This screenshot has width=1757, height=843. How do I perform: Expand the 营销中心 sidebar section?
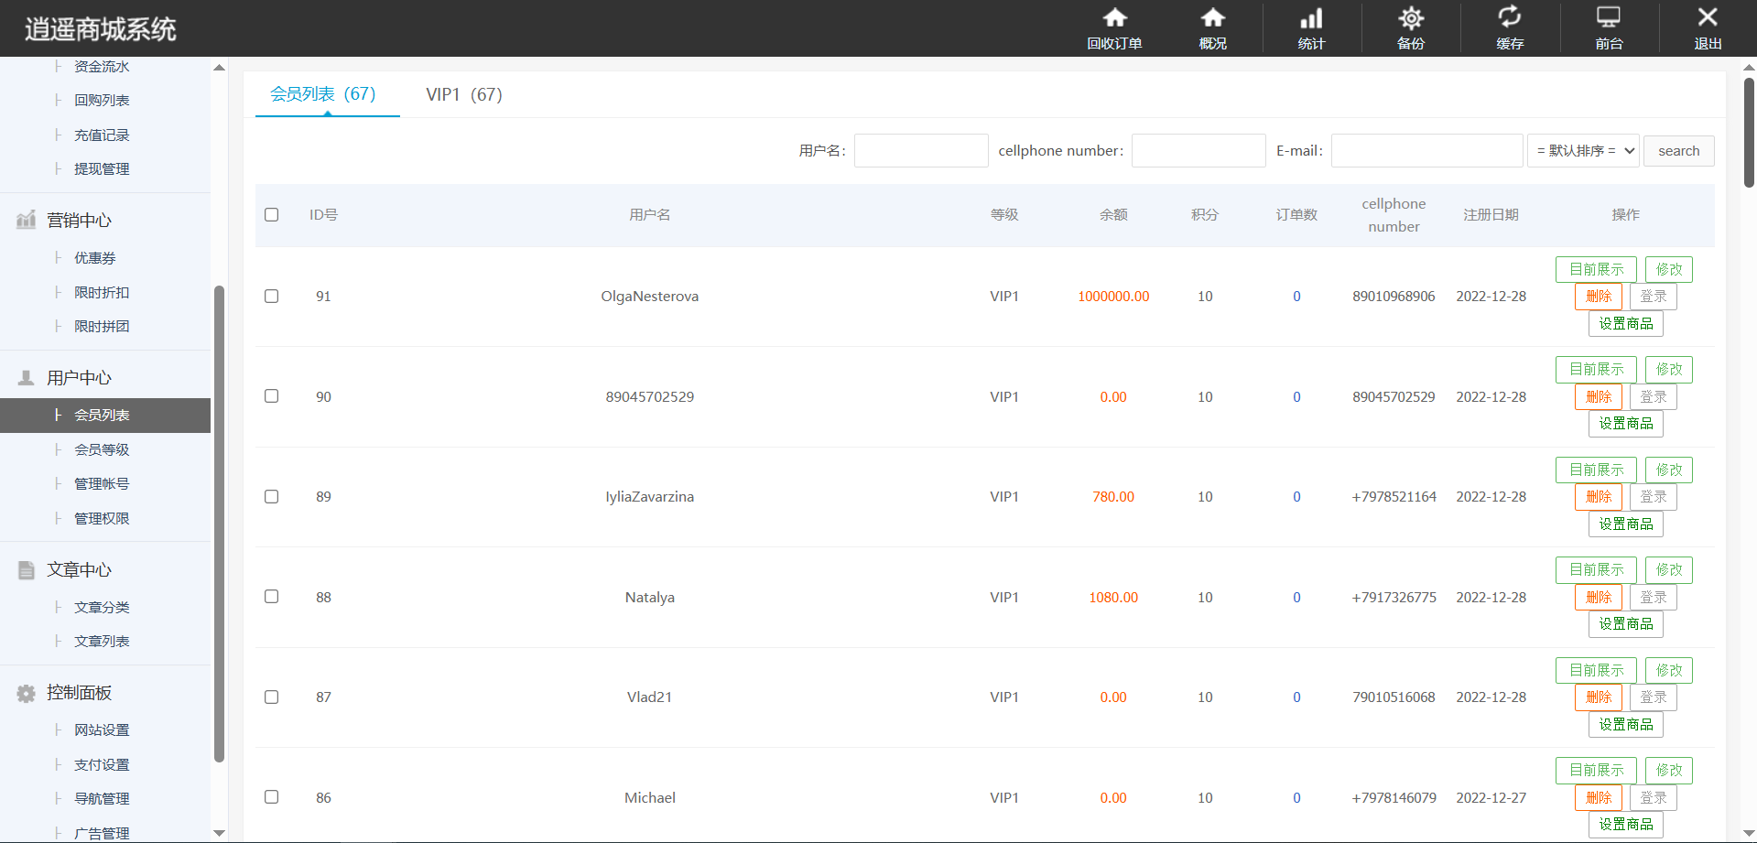[79, 221]
